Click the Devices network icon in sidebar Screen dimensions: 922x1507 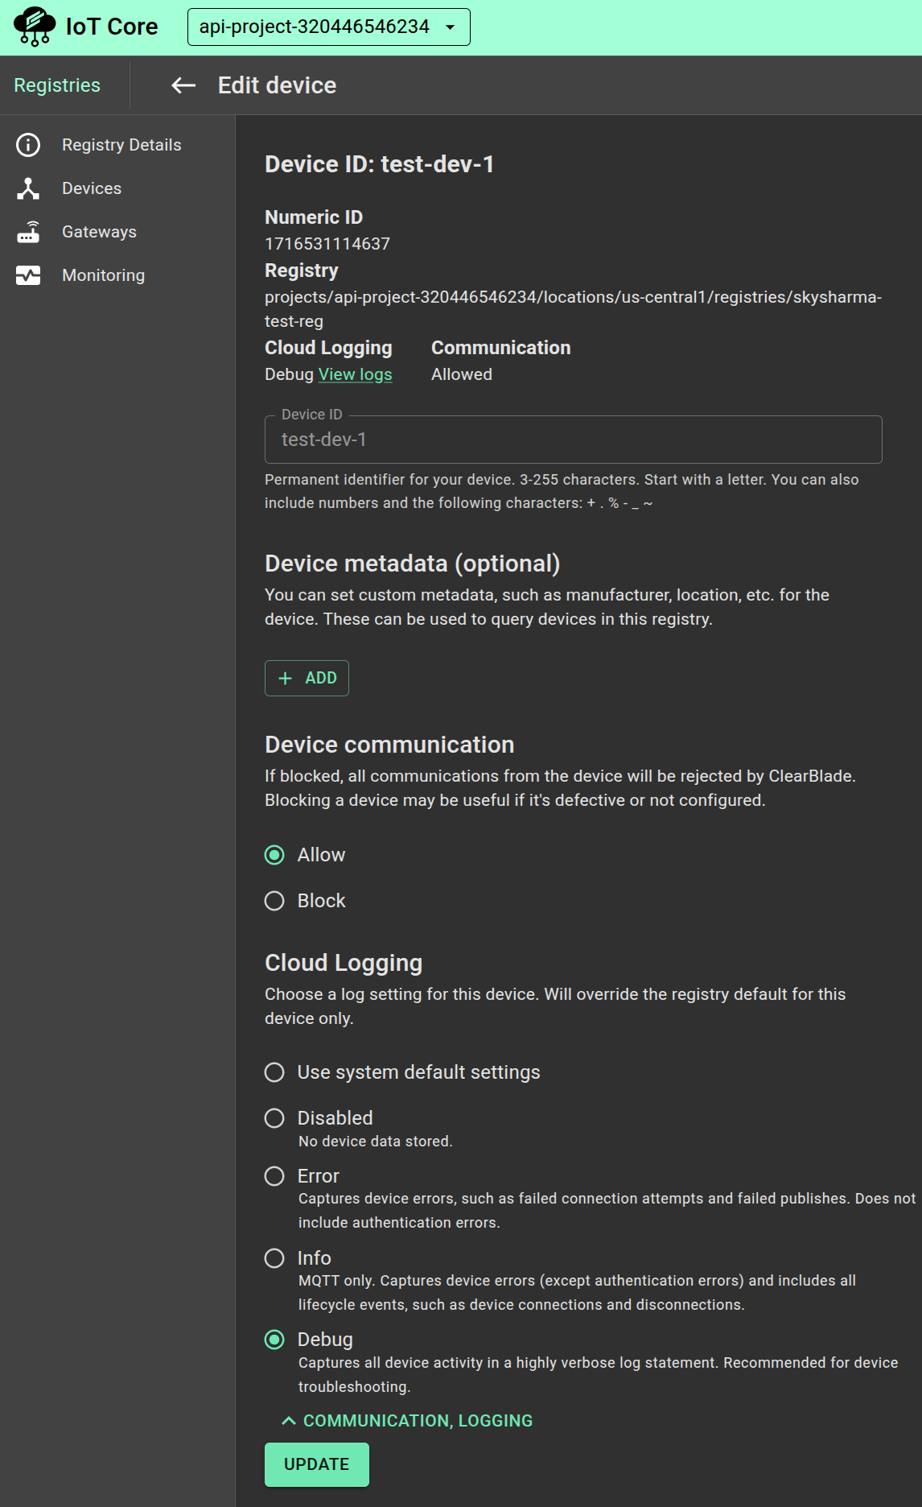[28, 188]
